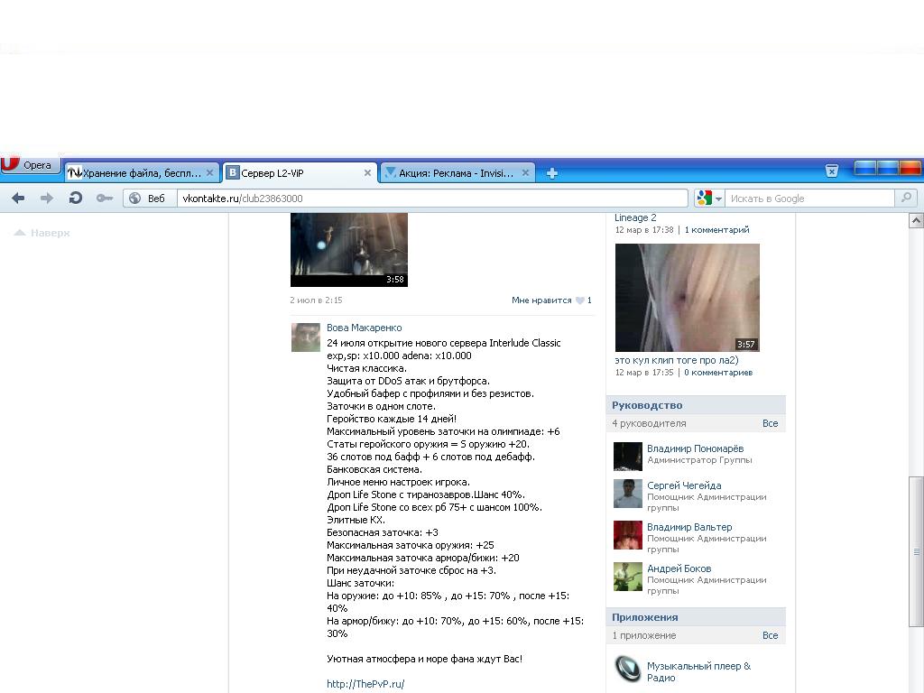Click the Наверх link
924x693 pixels.
coord(42,233)
